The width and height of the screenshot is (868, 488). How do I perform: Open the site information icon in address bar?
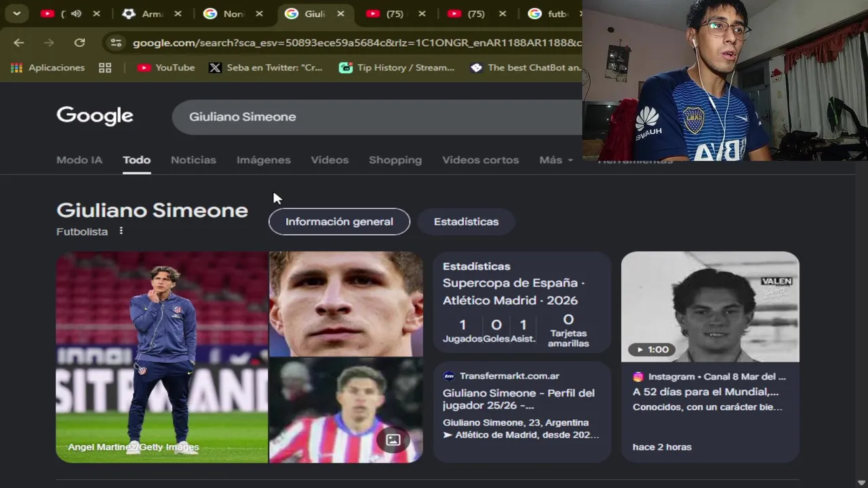[116, 43]
